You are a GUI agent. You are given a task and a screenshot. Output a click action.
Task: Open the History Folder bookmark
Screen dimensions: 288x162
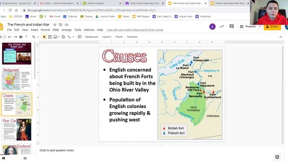coord(105,17)
